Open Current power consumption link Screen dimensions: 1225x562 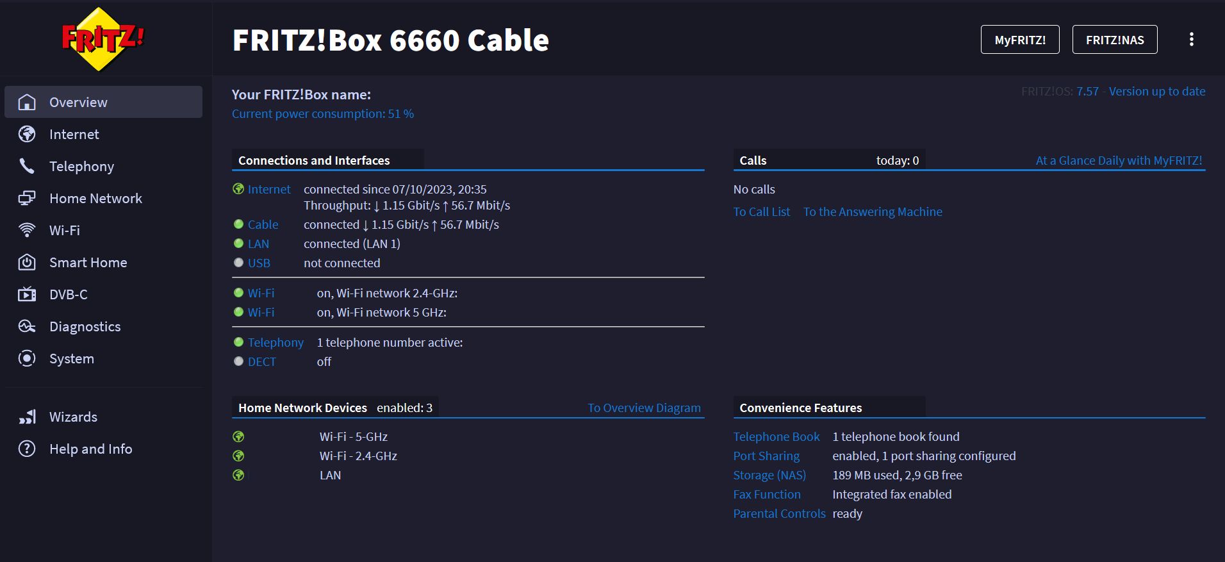coord(323,113)
